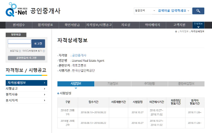Viewport: 212px width, 133px height.
Task: Click the 공인중개사 qualification name link
Action: point(79,55)
